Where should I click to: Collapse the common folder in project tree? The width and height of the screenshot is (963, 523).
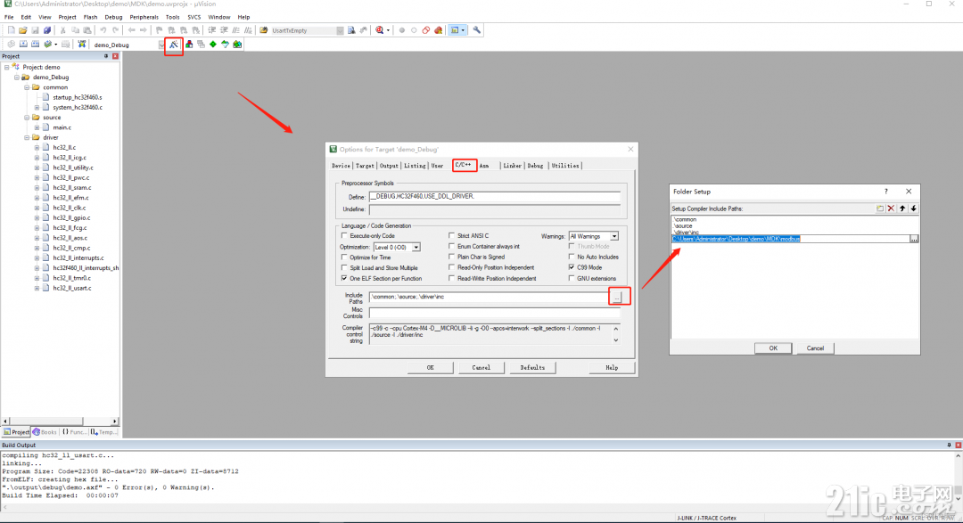point(27,87)
